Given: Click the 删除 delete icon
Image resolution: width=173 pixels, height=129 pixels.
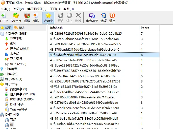Looking at the screenshot, I should coord(78,17).
